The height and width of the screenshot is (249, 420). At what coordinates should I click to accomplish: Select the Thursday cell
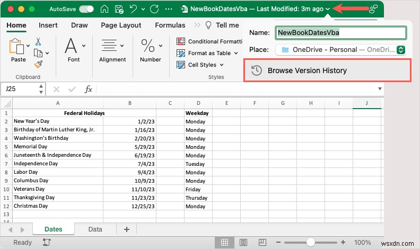tap(198, 198)
